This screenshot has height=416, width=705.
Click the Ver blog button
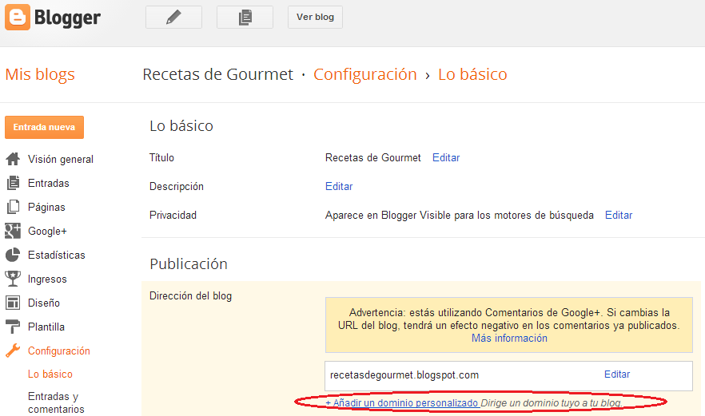(315, 17)
